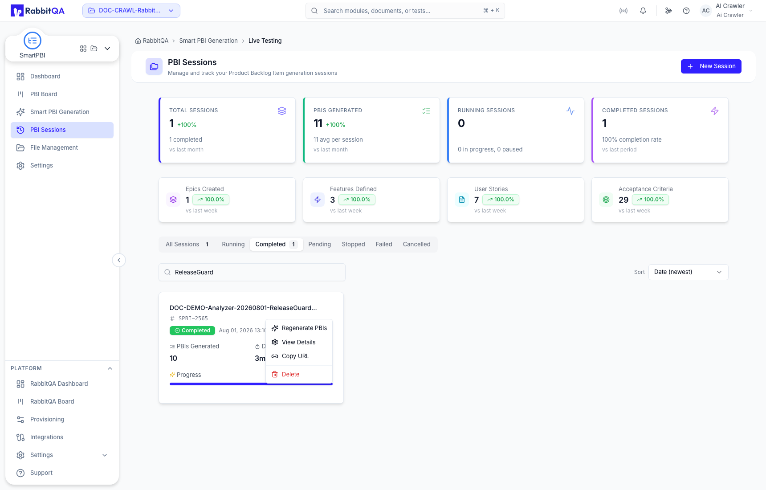Switch to the All Sessions tab
This screenshot has width=766, height=490.
coord(187,245)
